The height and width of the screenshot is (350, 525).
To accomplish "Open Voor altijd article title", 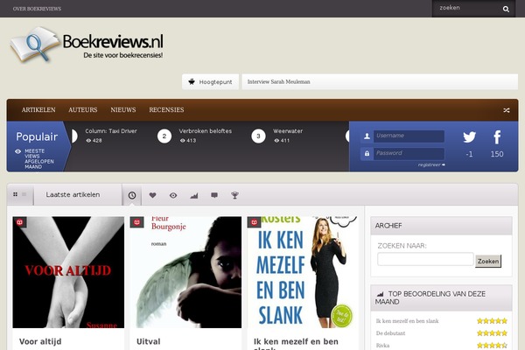I will [40, 341].
